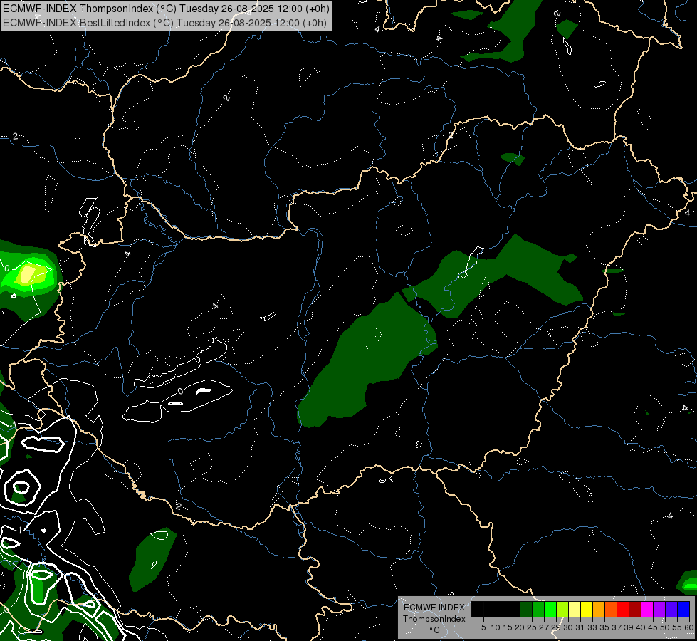The height and width of the screenshot is (641, 697).
Task: Select the pale yellow 30–31 legend swatch
Action: (575, 609)
